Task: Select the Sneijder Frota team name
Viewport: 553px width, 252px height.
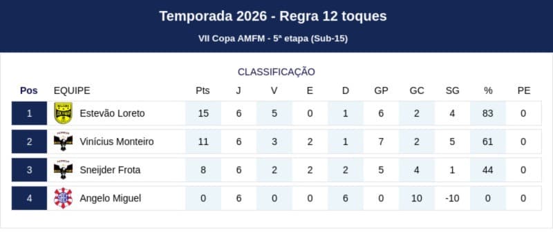Action: 110,170
